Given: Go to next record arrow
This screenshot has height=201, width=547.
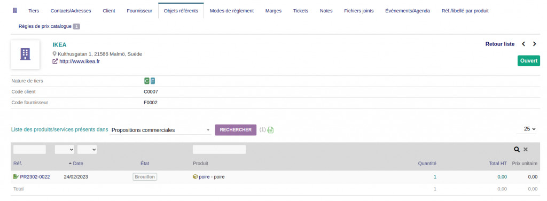Looking at the screenshot, I should pos(534,44).
